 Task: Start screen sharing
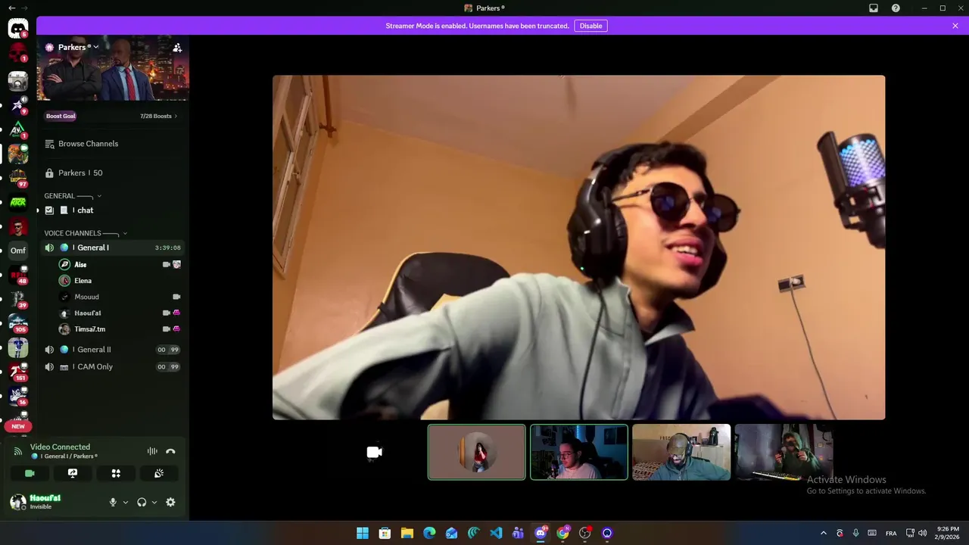73,473
